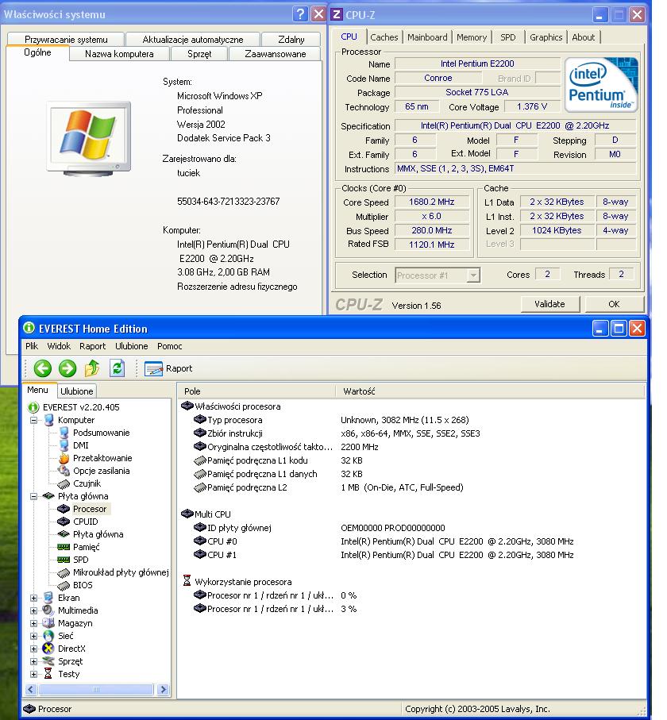The width and height of the screenshot is (667, 720).
Task: Open the Raport toolbar button
Action: (x=169, y=368)
